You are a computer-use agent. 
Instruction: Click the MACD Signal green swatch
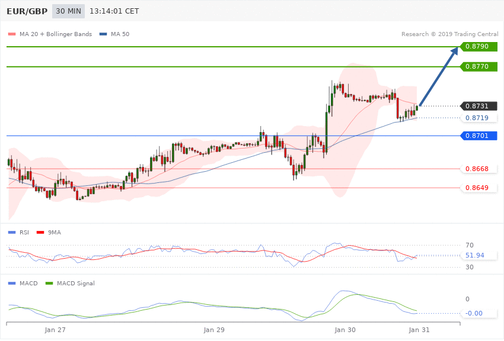[x=49, y=283]
